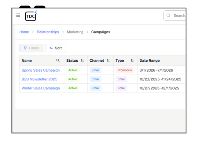
Task: Click the search magnifier icon in the header
Action: [x=168, y=15]
